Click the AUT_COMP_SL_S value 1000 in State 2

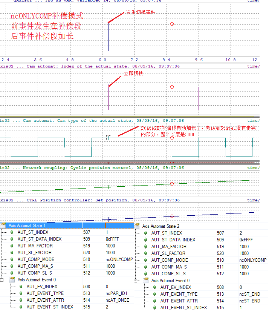244,274
